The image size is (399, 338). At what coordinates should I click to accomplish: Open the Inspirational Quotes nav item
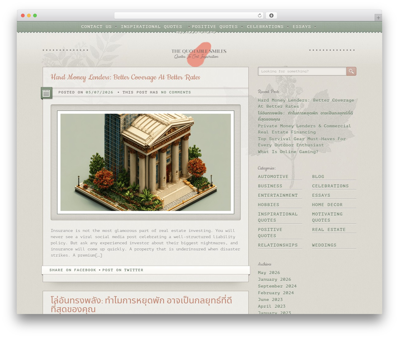(x=151, y=27)
